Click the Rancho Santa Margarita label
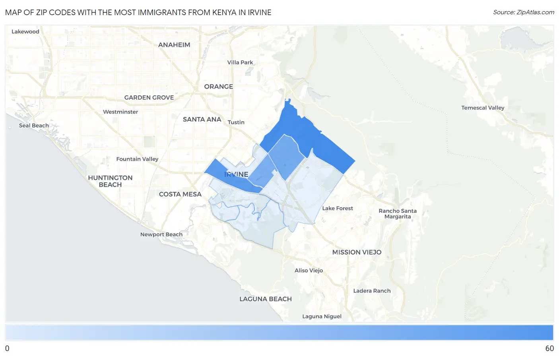This screenshot has height=357, width=559. (x=398, y=214)
